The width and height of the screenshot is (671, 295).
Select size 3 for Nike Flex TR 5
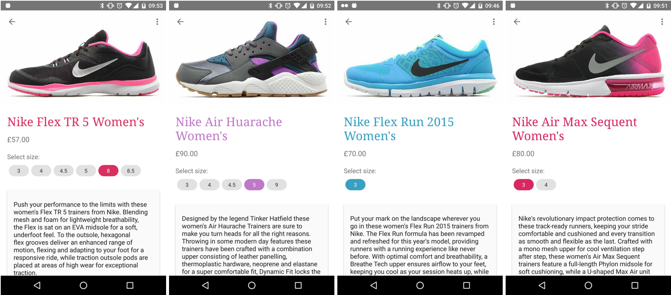coord(19,171)
